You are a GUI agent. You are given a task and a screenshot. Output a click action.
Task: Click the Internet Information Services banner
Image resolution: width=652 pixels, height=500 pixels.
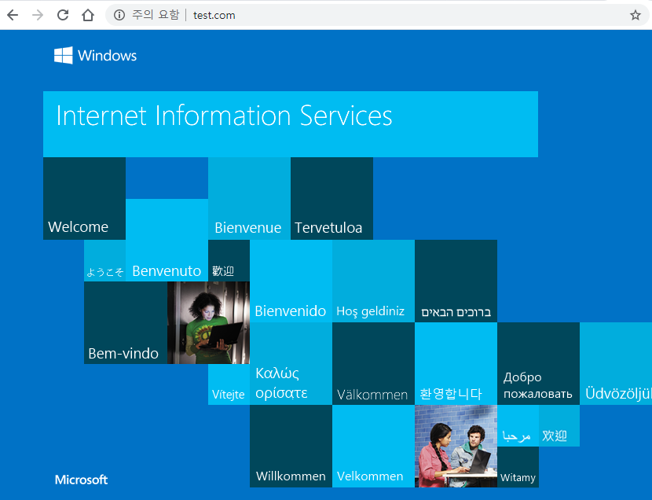click(290, 124)
